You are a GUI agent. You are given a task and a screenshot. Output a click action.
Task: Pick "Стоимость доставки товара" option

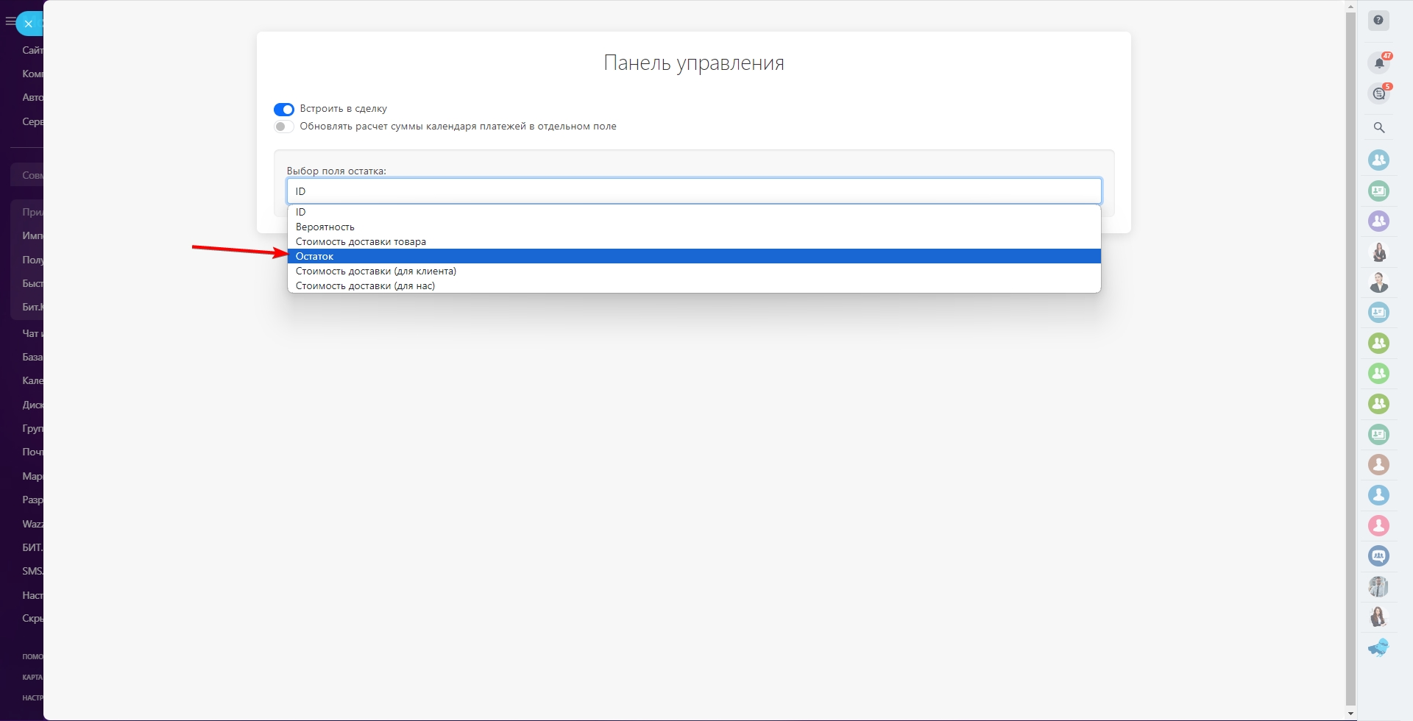coord(694,241)
